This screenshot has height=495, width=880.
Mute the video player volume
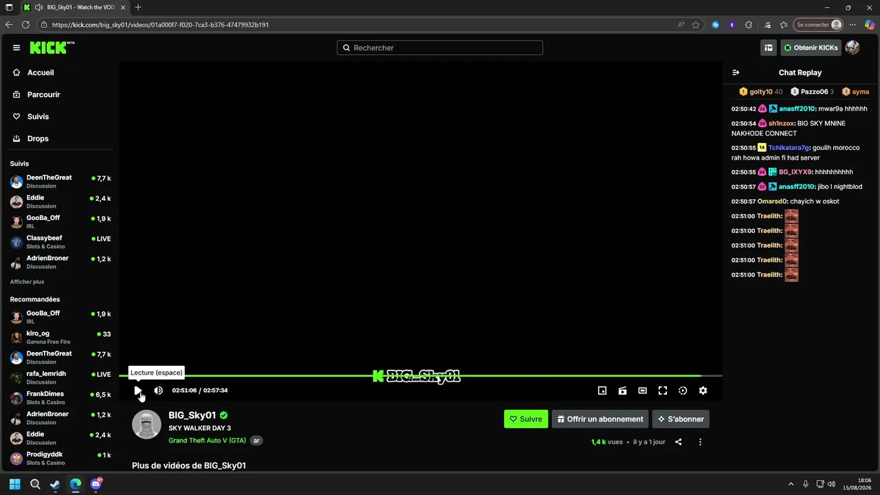click(x=158, y=390)
